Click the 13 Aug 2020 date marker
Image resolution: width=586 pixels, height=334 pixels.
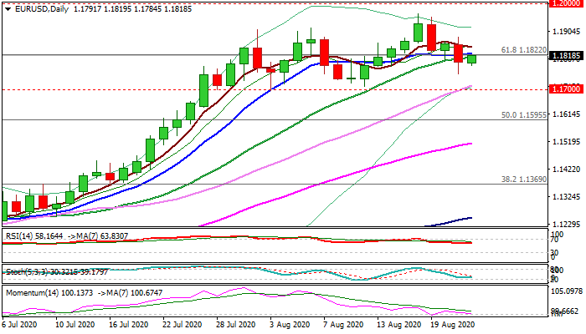[x=398, y=323]
